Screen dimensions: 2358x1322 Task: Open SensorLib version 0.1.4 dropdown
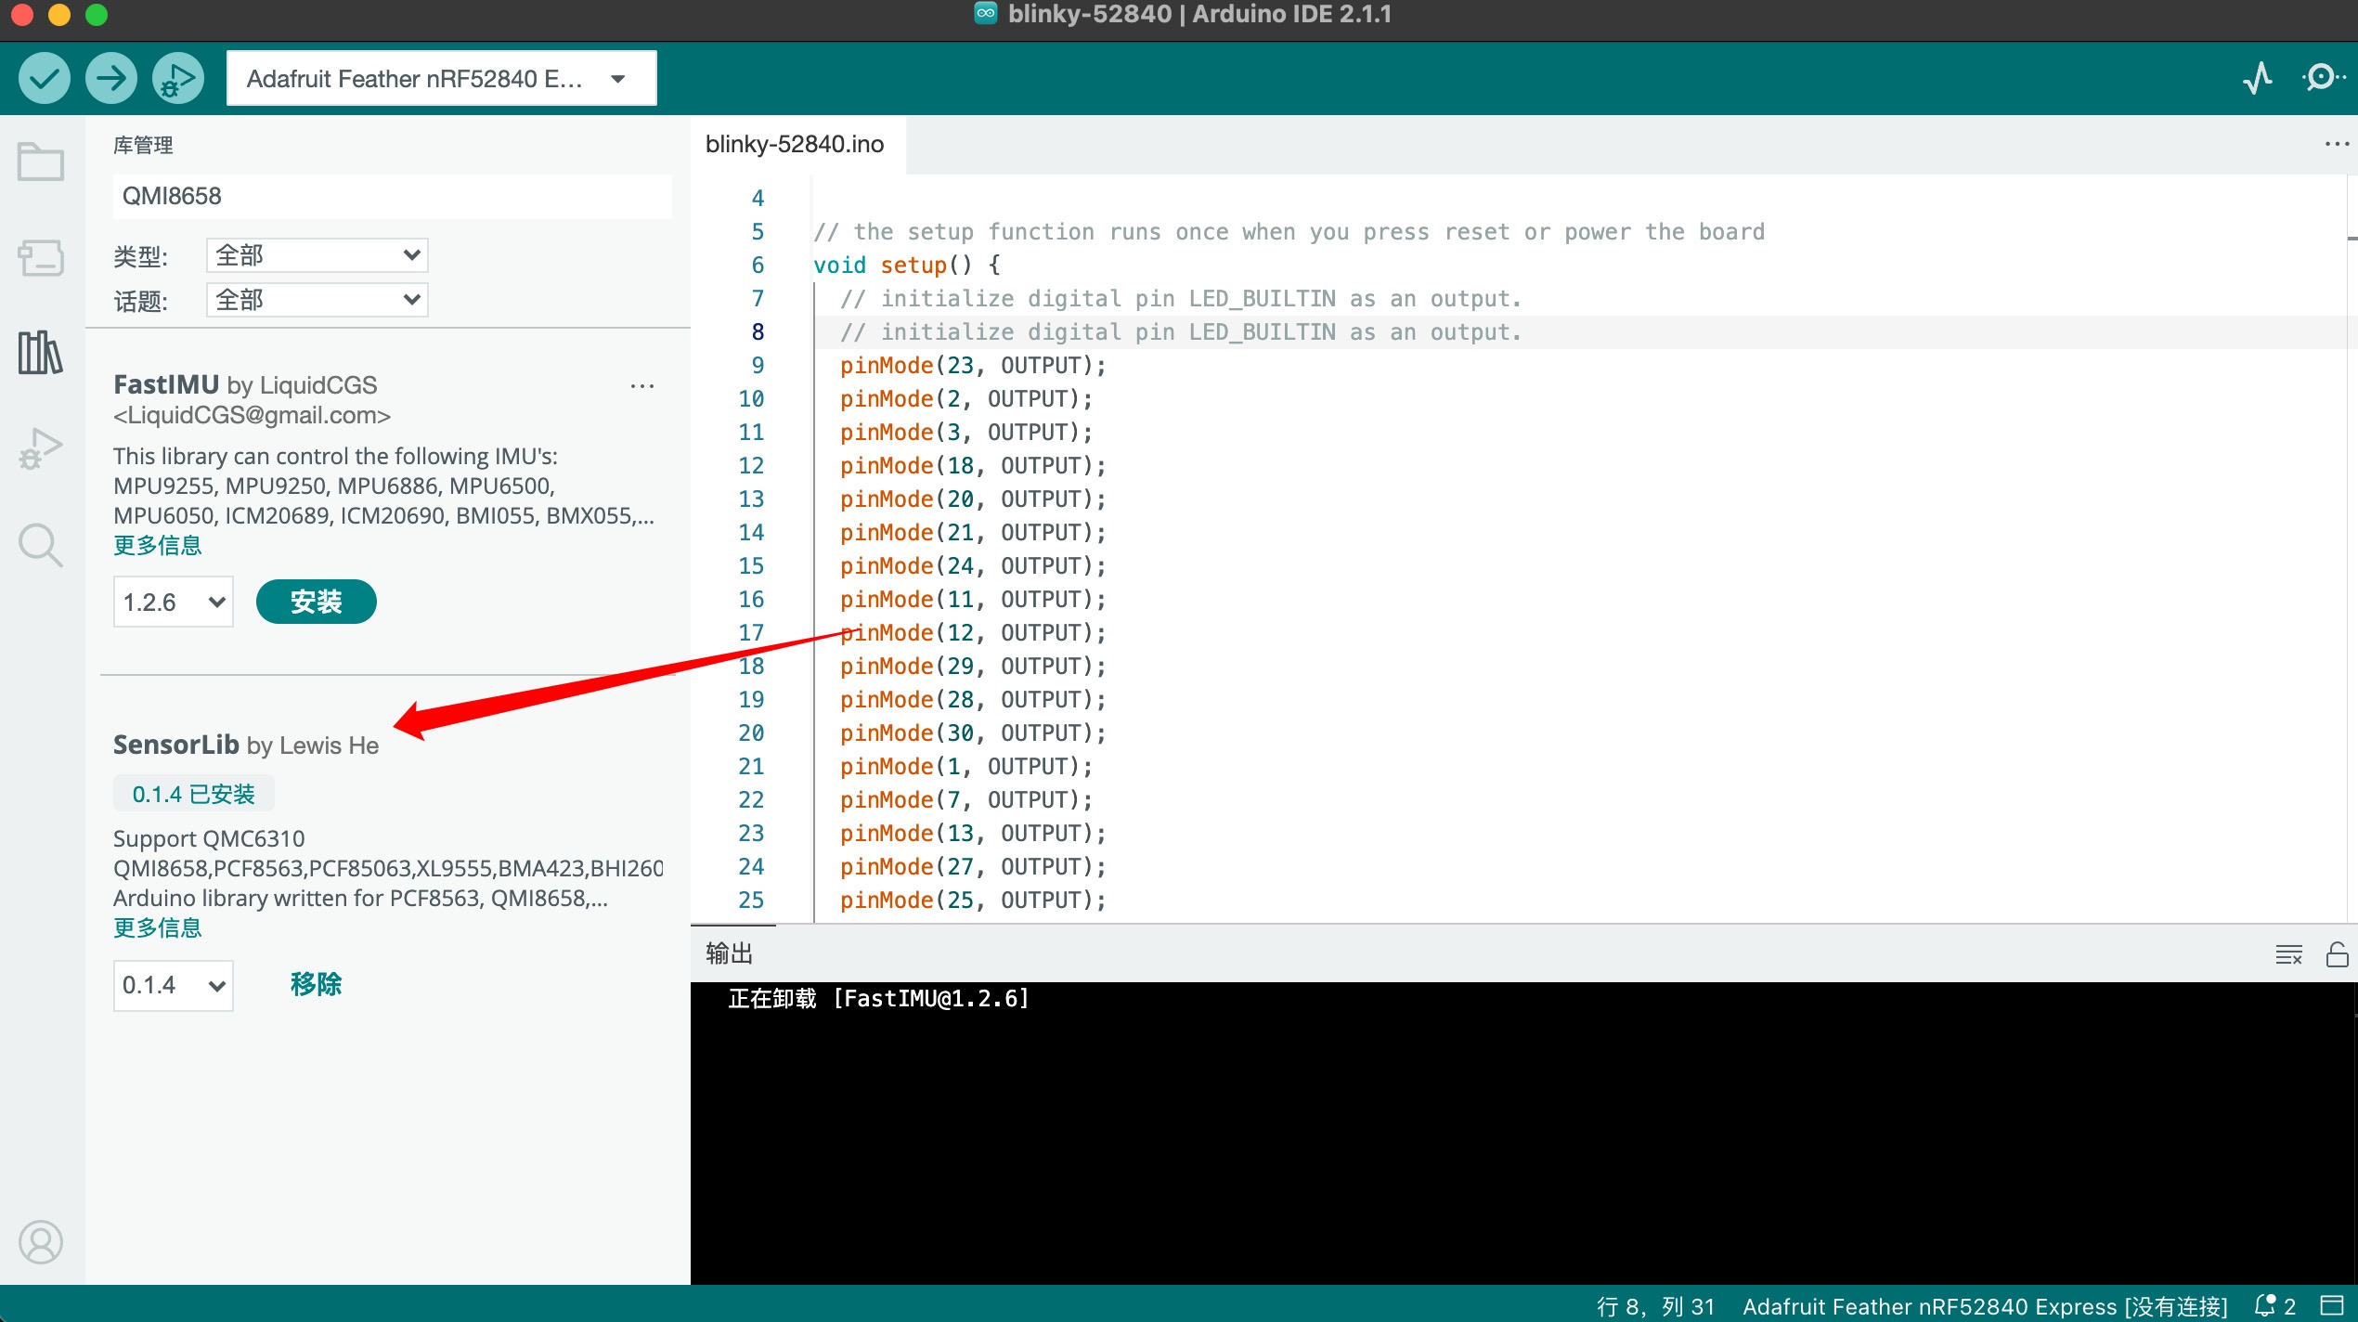tap(173, 985)
